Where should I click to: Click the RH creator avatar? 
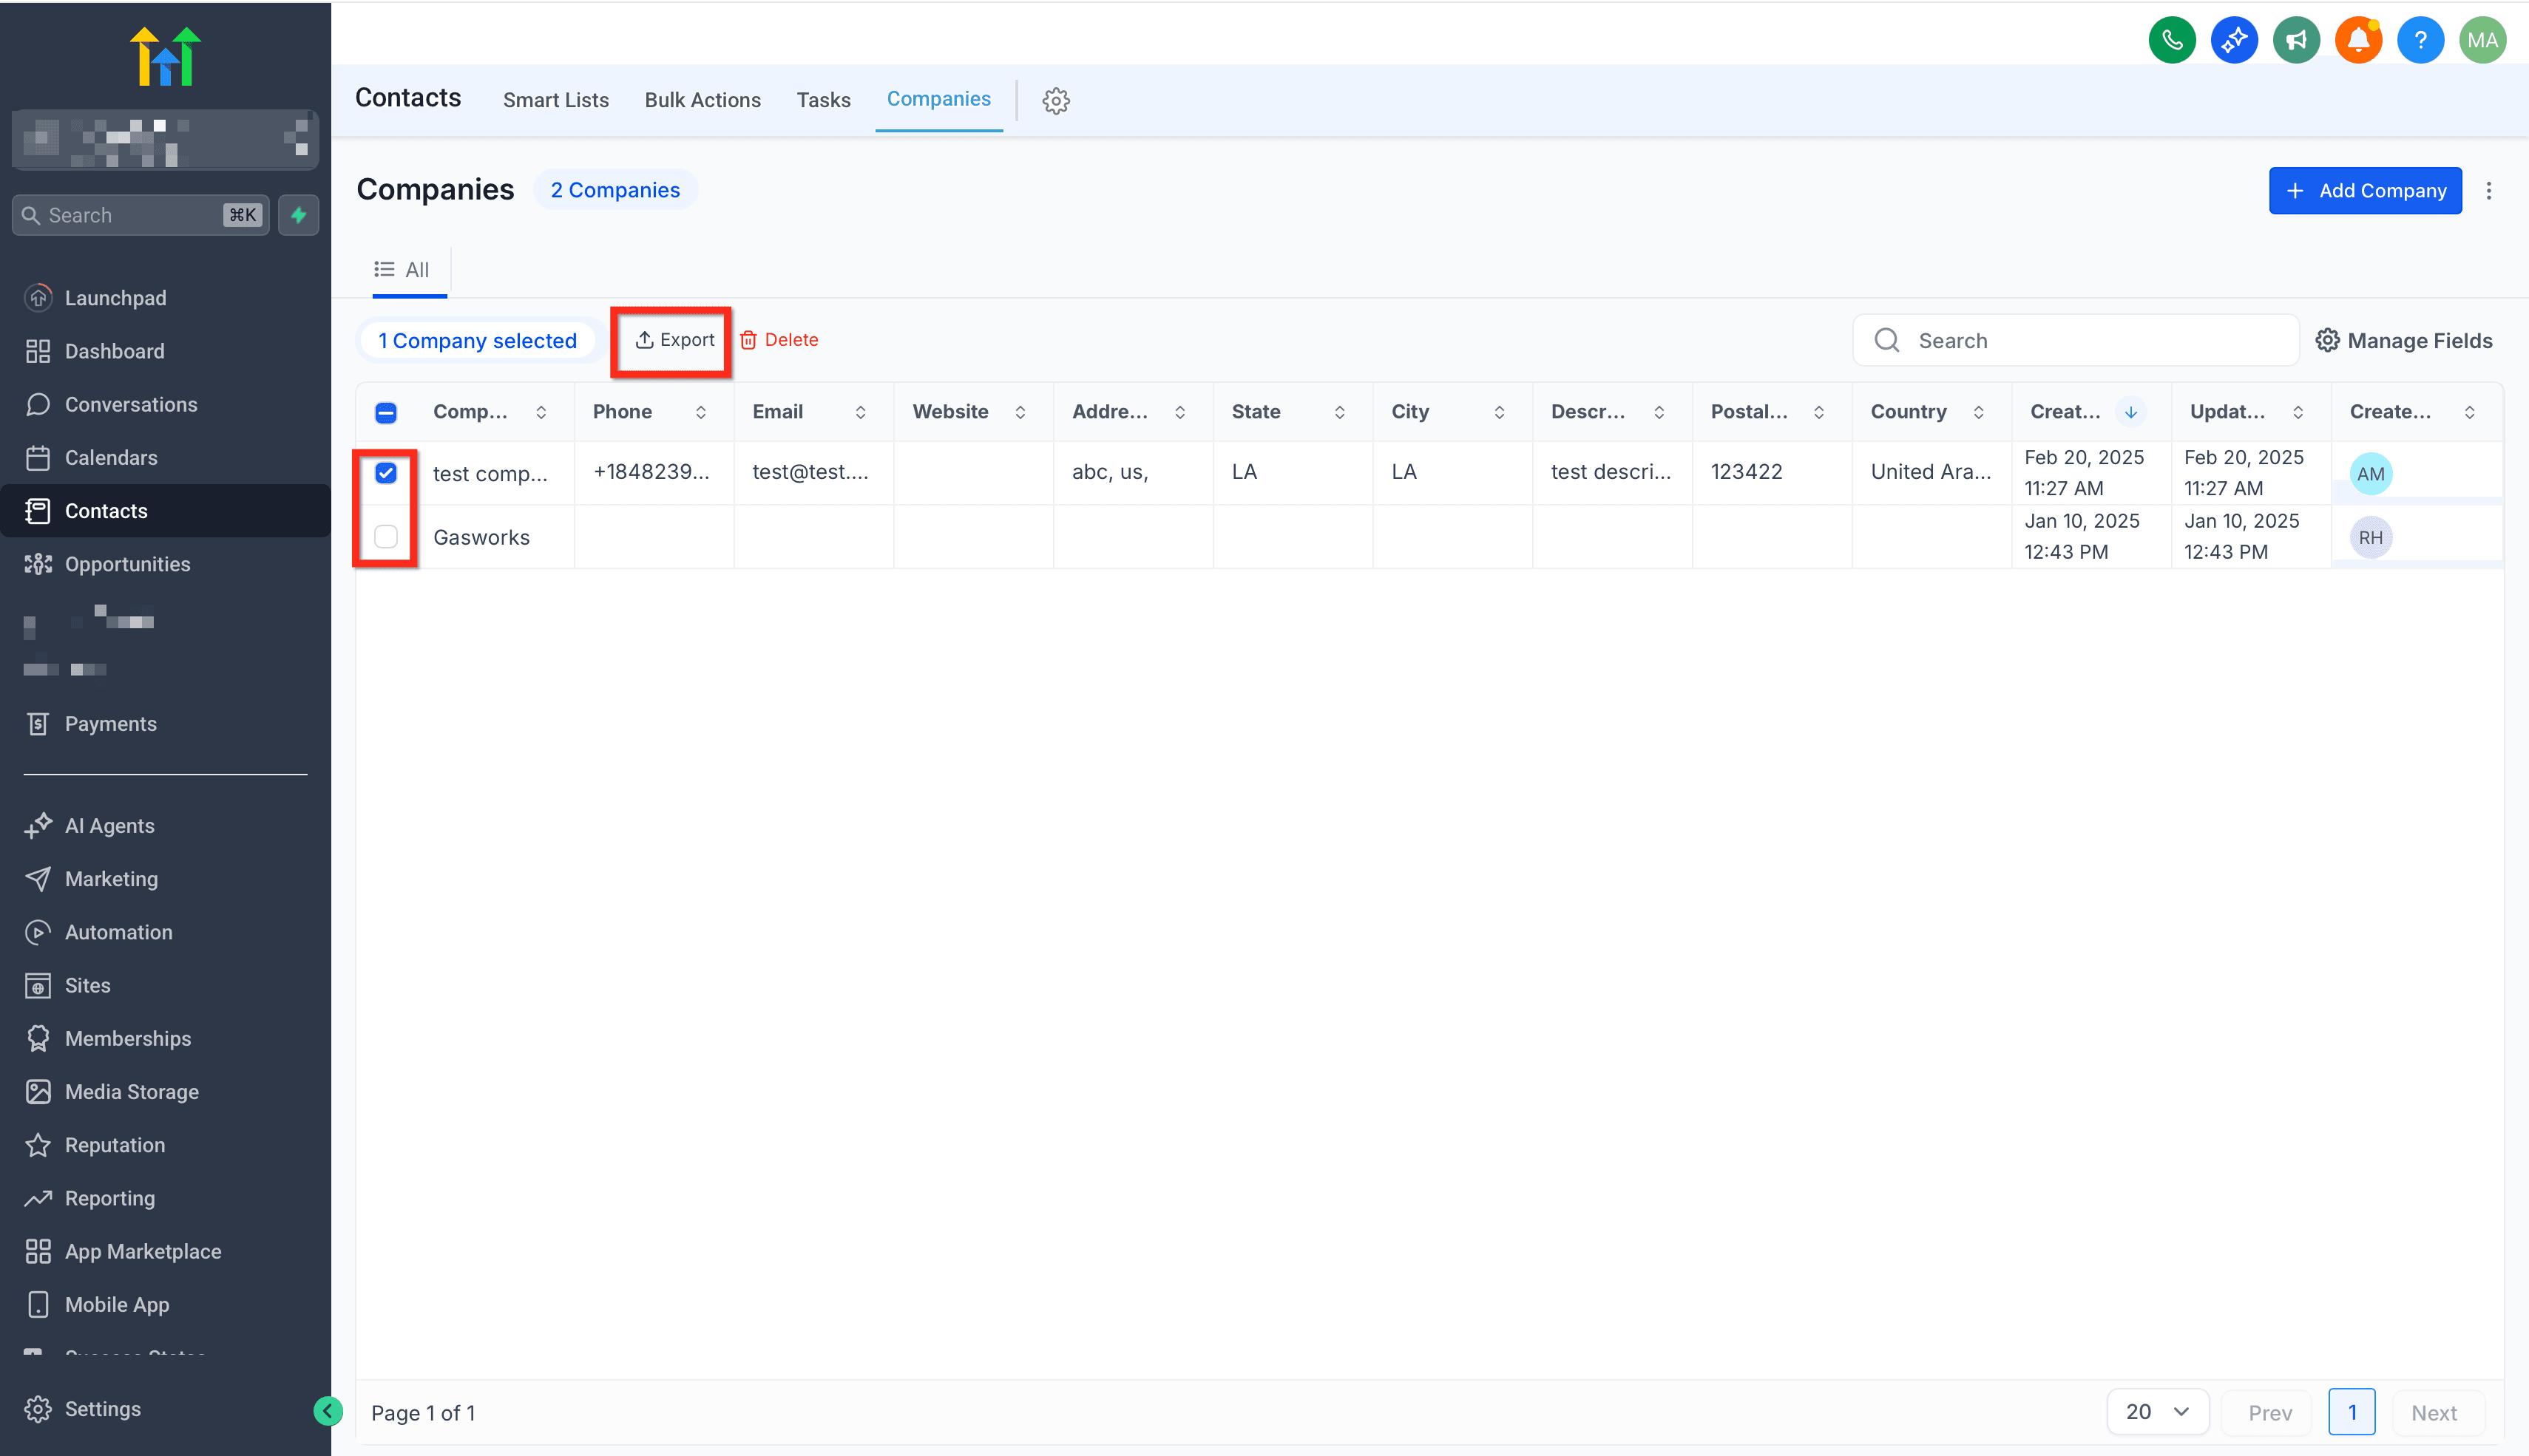point(2370,538)
